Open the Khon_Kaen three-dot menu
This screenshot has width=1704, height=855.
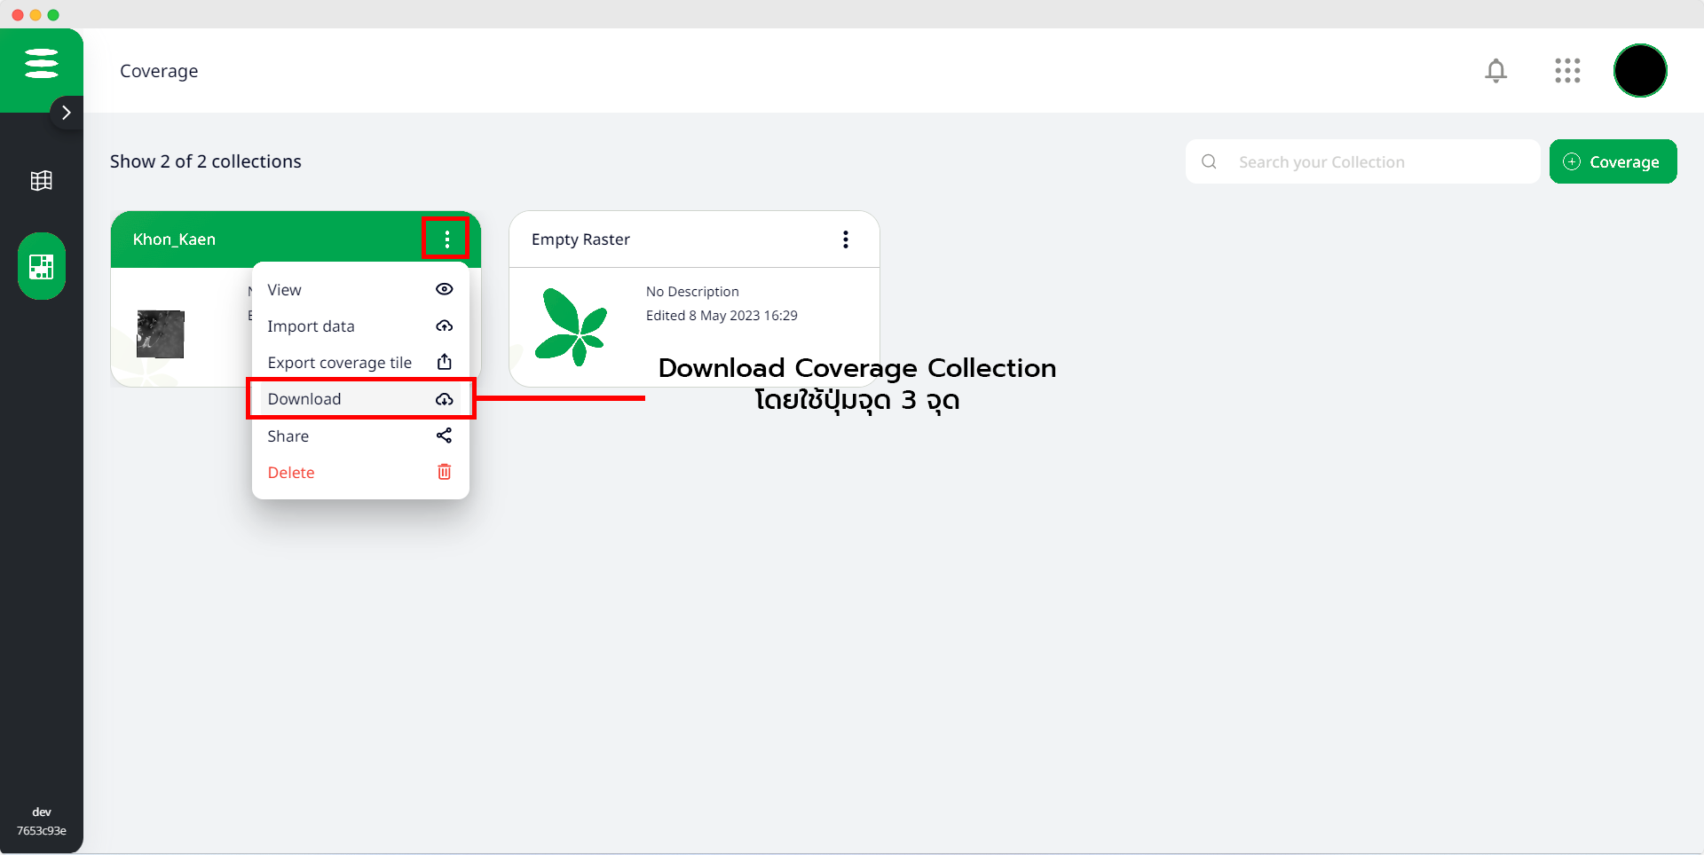click(446, 239)
